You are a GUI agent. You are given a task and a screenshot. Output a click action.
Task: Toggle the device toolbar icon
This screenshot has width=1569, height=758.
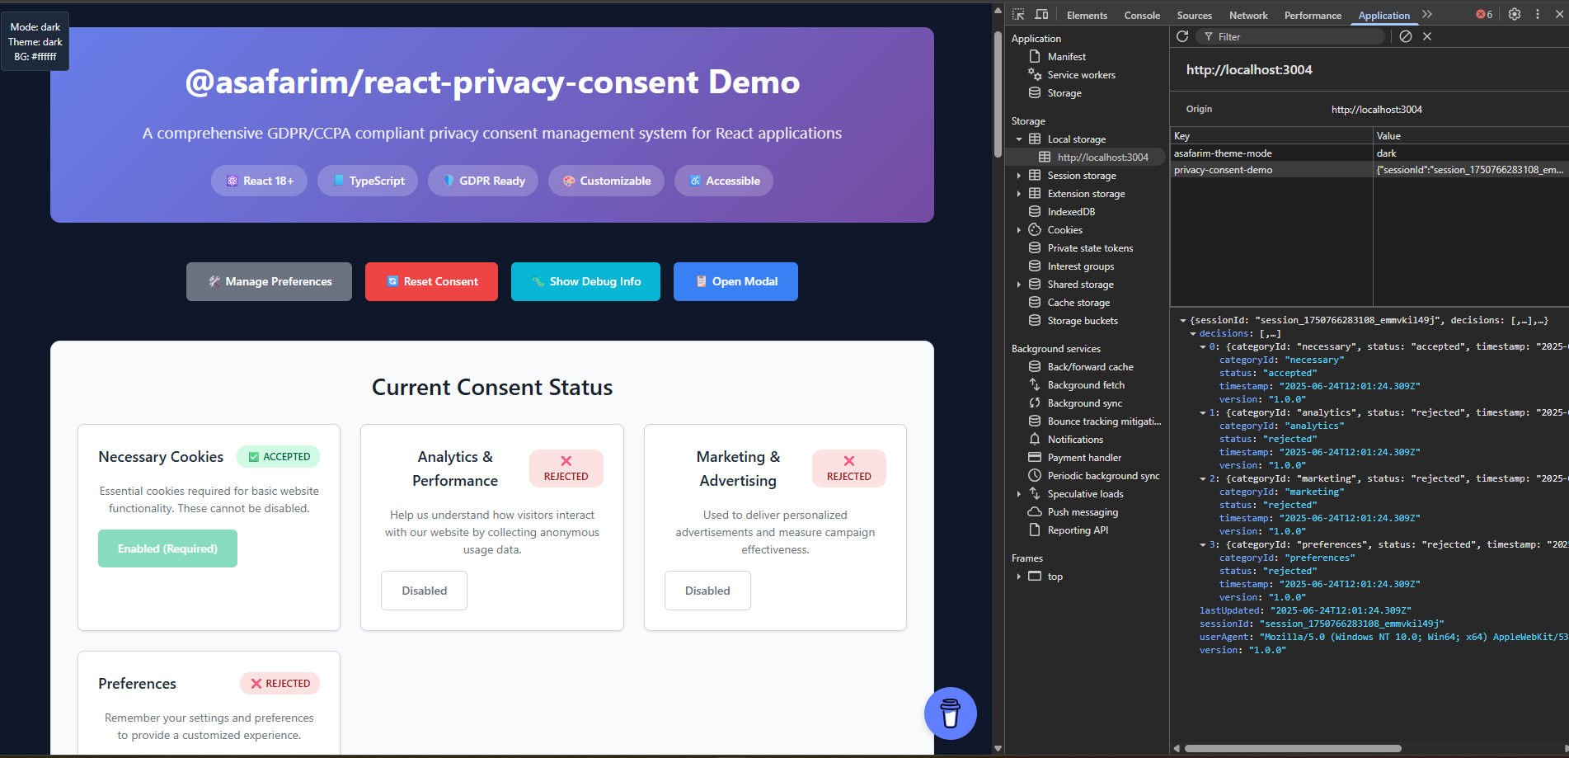pyautogui.click(x=1041, y=15)
